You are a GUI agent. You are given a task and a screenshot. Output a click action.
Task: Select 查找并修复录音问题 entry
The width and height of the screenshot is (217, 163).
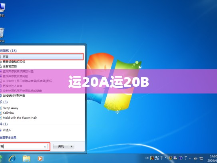(x=15, y=76)
